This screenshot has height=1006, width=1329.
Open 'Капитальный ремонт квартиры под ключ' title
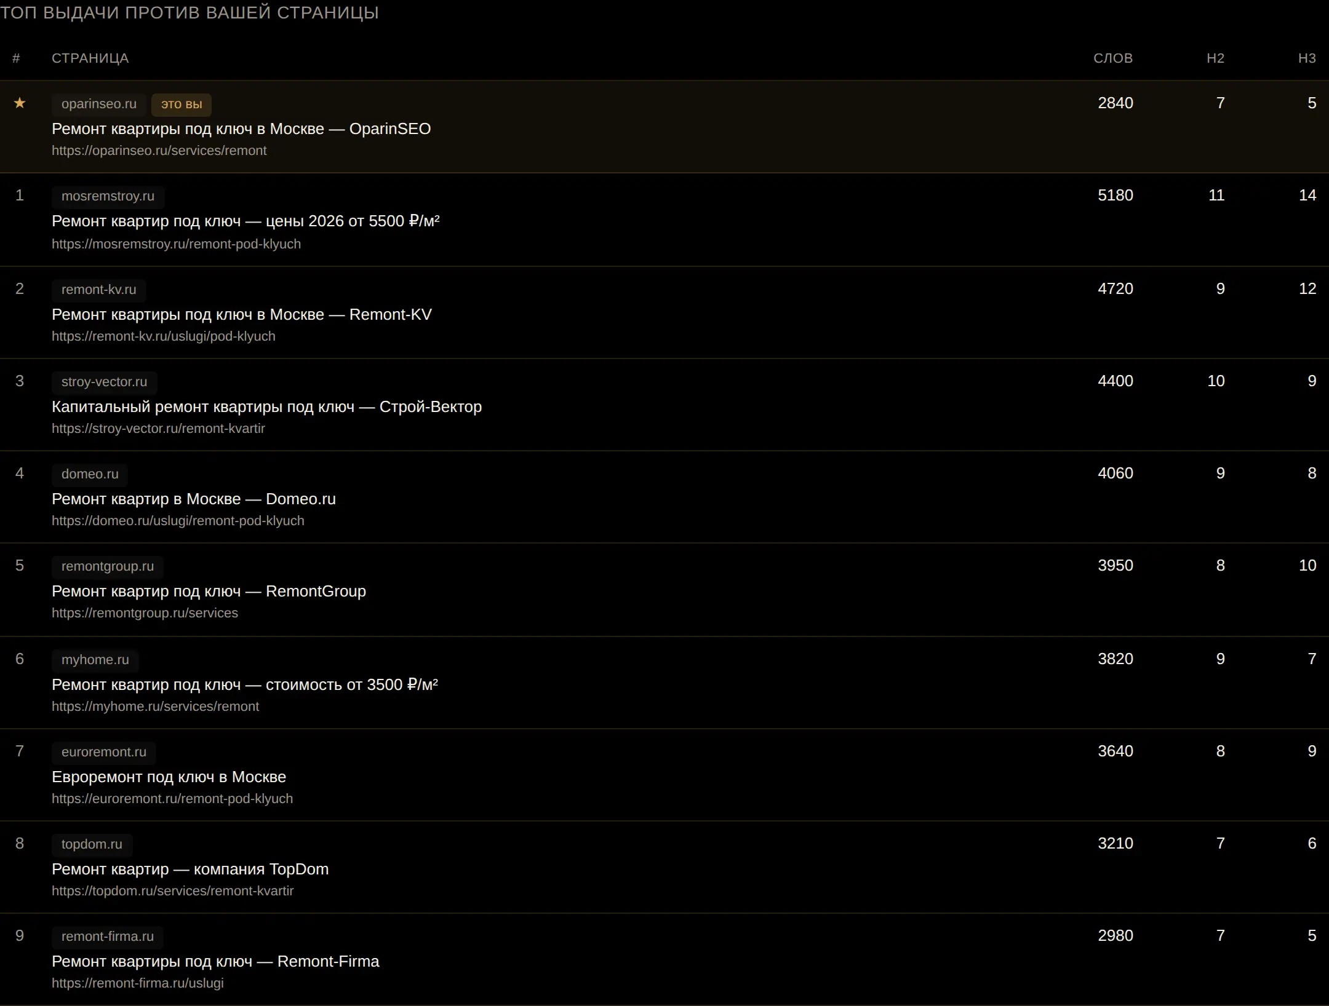pyautogui.click(x=266, y=407)
